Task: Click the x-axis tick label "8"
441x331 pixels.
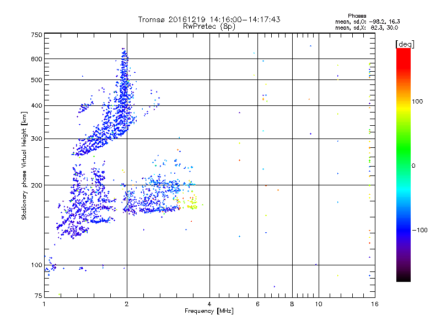Action: [x=292, y=304]
